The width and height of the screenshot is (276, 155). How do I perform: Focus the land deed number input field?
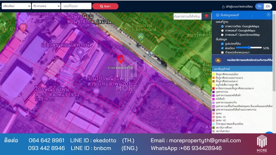[x=76, y=6]
